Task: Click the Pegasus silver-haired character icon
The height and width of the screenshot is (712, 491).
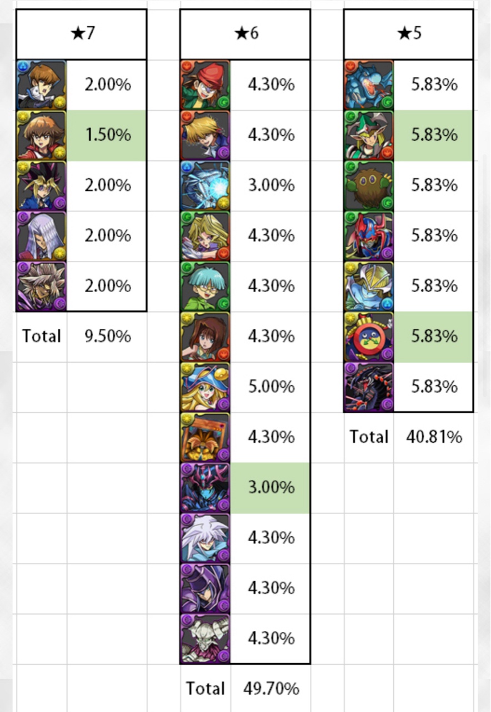Action: (x=41, y=236)
